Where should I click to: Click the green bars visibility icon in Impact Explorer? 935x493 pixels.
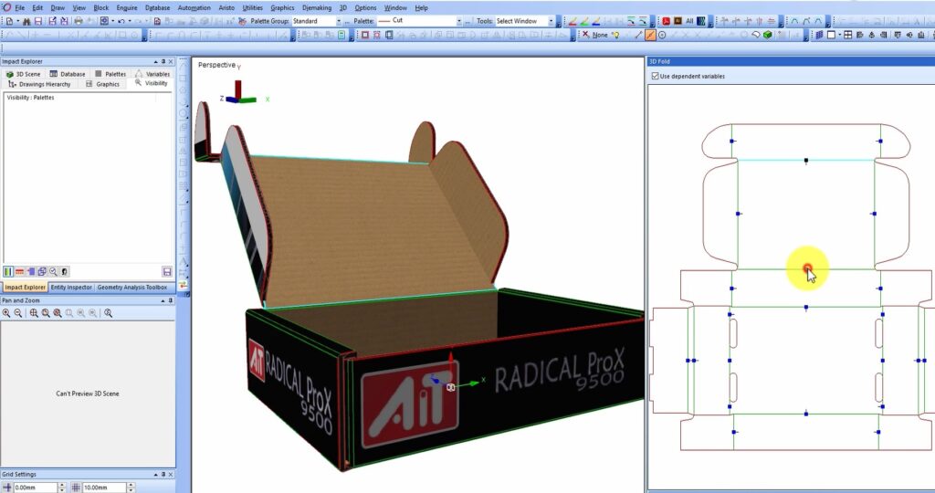point(7,272)
